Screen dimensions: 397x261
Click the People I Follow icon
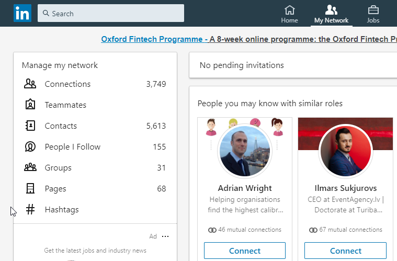pyautogui.click(x=30, y=147)
